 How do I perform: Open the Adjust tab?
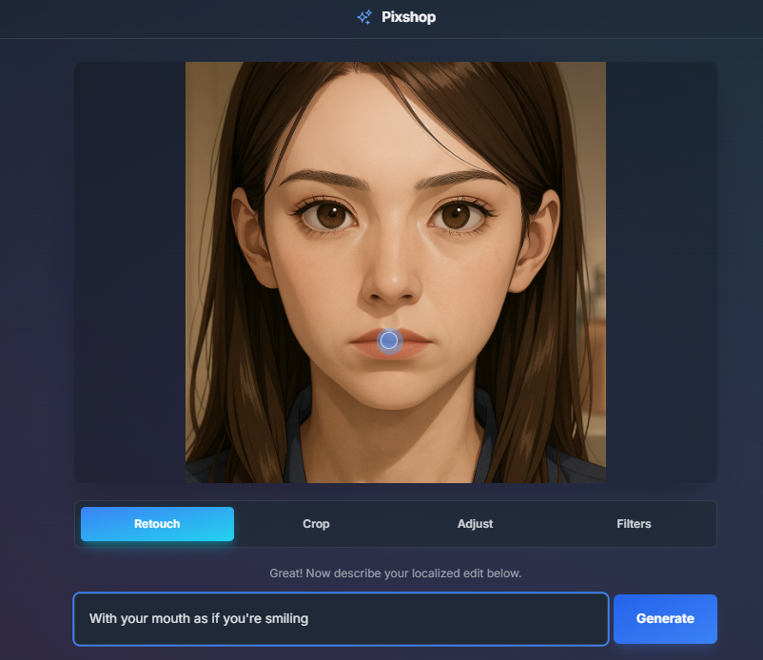pos(475,524)
